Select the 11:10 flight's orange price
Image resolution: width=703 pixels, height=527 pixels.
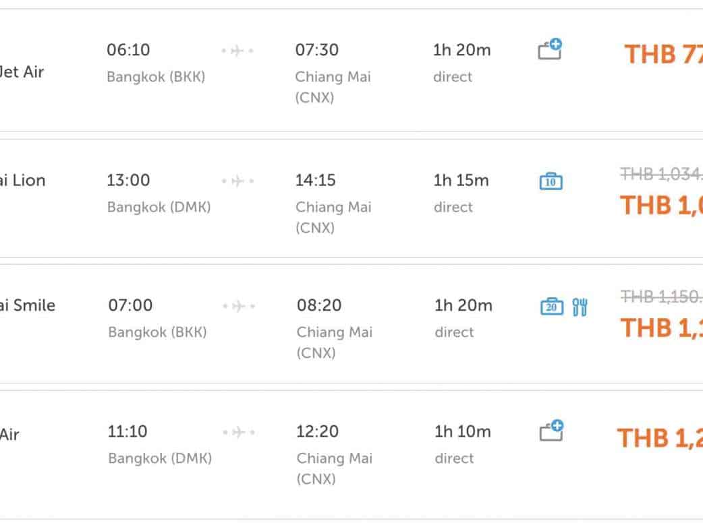pos(660,438)
